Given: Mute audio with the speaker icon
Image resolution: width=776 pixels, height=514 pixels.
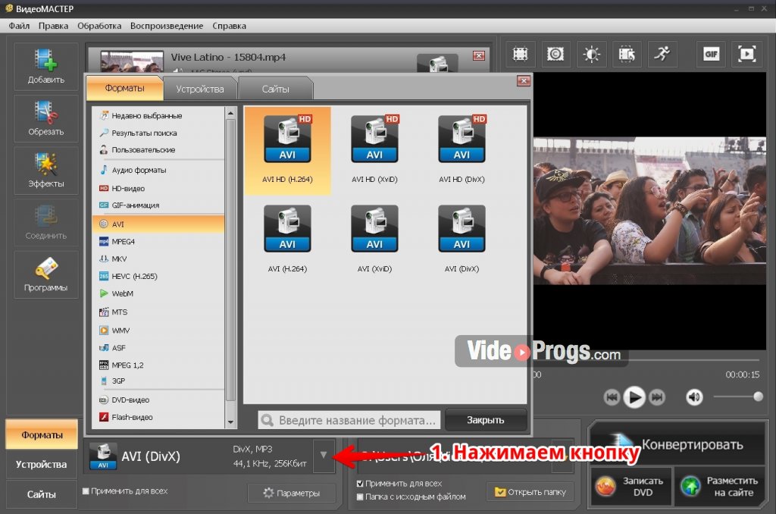Looking at the screenshot, I should tap(694, 397).
